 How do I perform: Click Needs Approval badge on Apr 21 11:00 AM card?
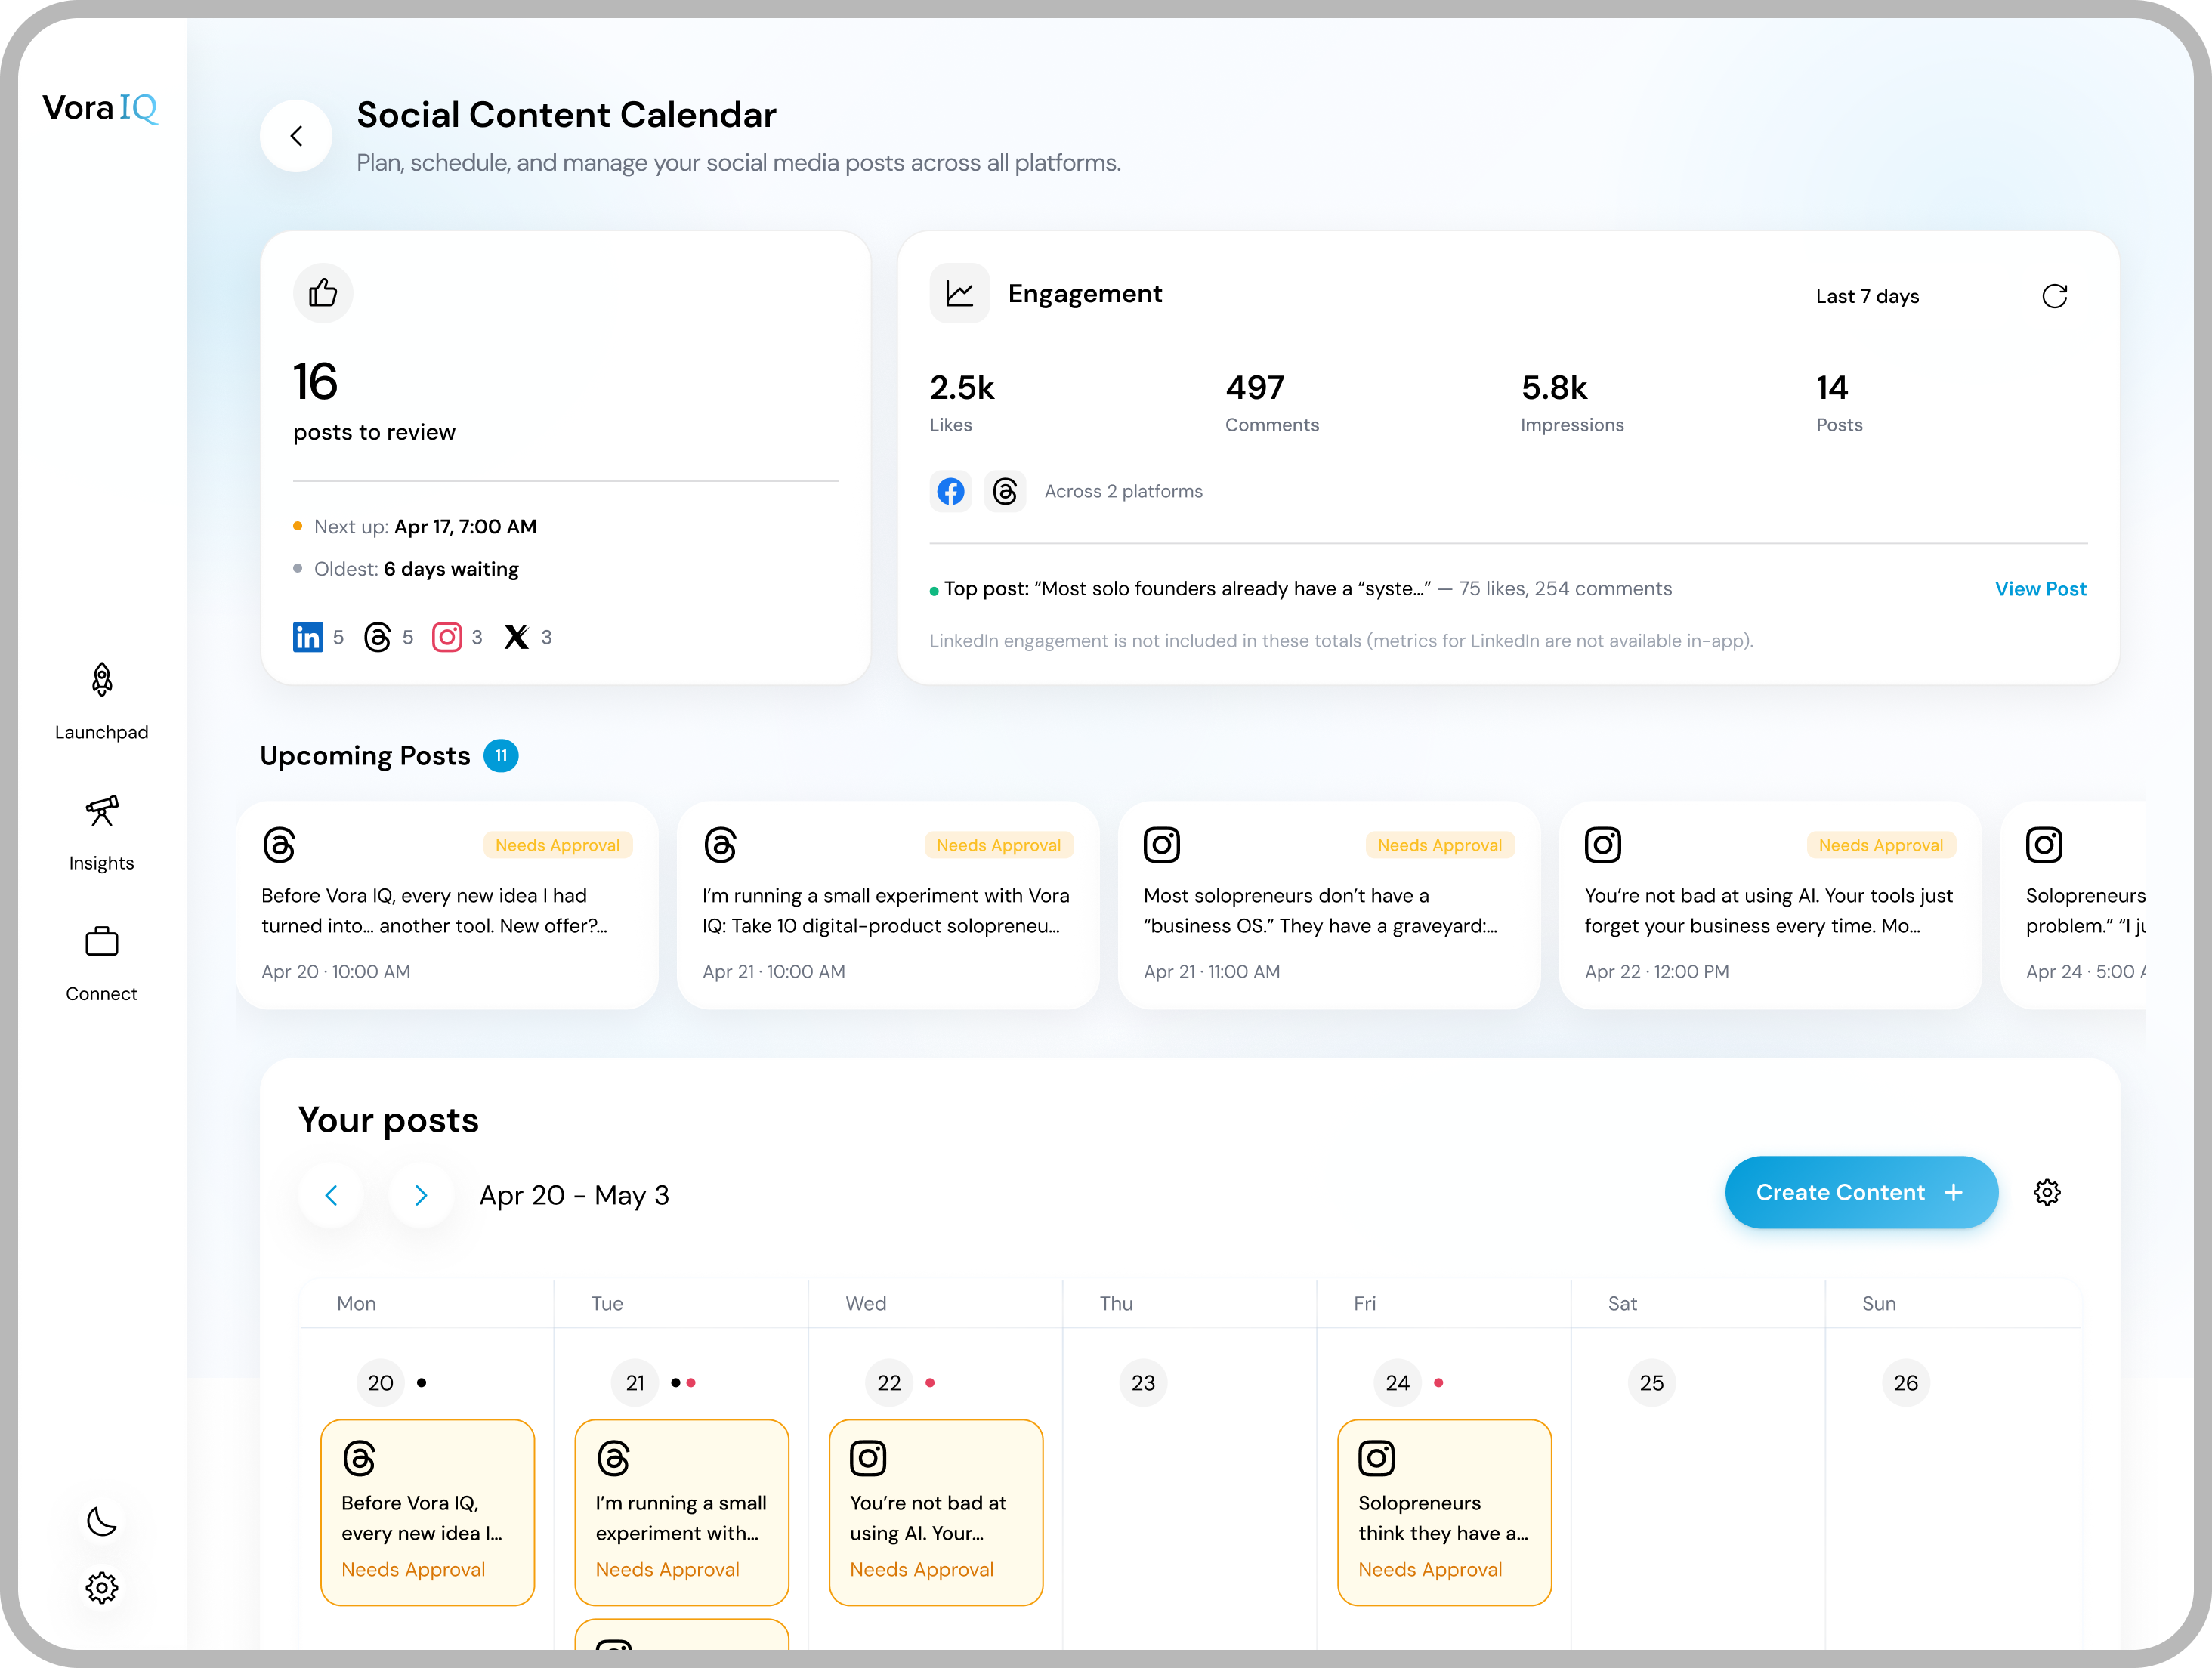coord(1440,845)
